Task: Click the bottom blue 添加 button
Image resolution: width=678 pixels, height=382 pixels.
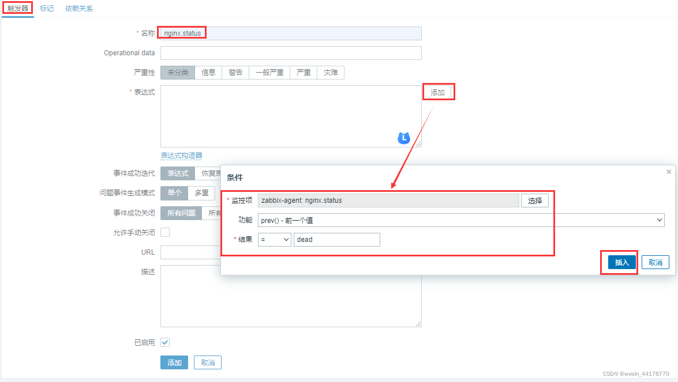Action: click(x=174, y=362)
